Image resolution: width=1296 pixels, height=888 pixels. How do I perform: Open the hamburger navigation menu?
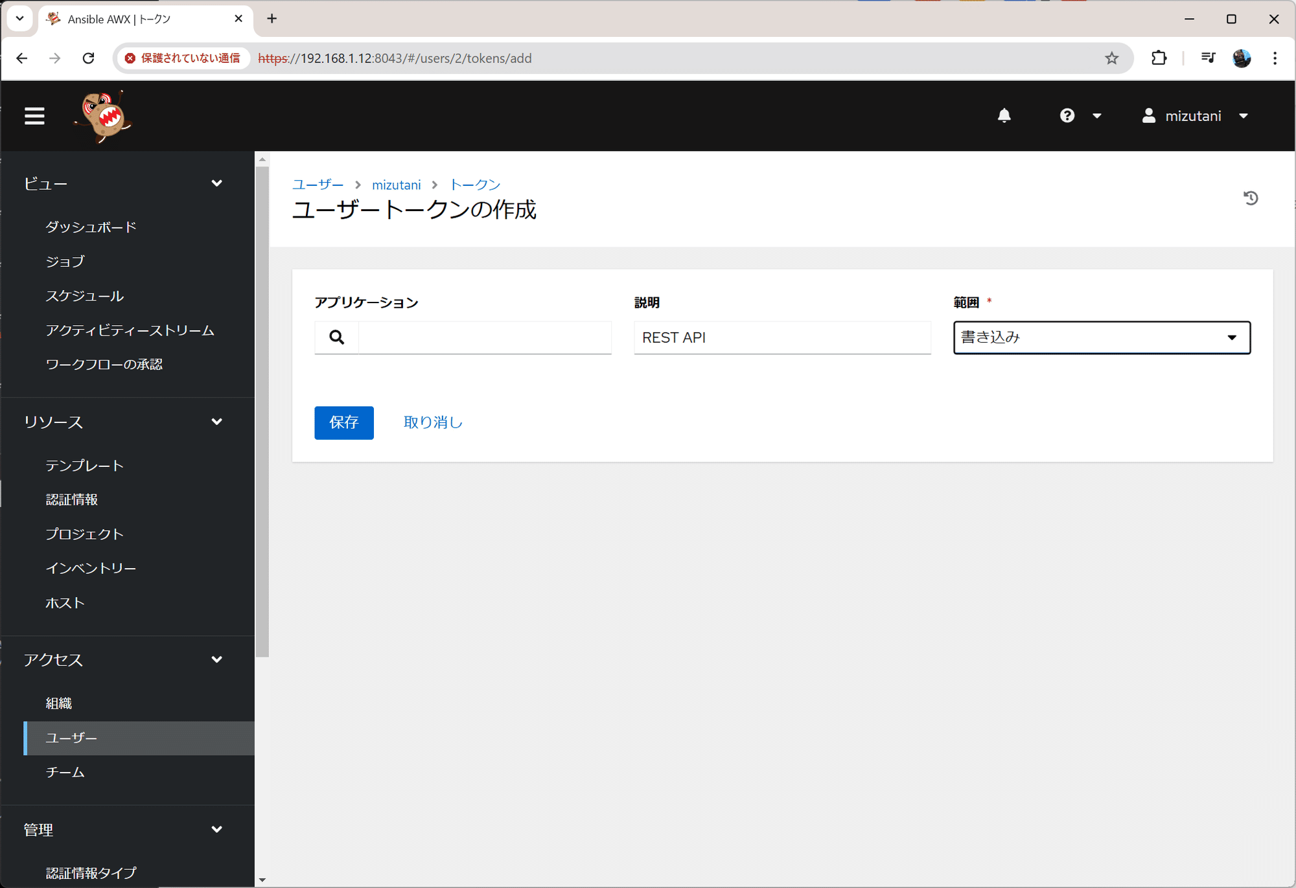click(x=34, y=115)
